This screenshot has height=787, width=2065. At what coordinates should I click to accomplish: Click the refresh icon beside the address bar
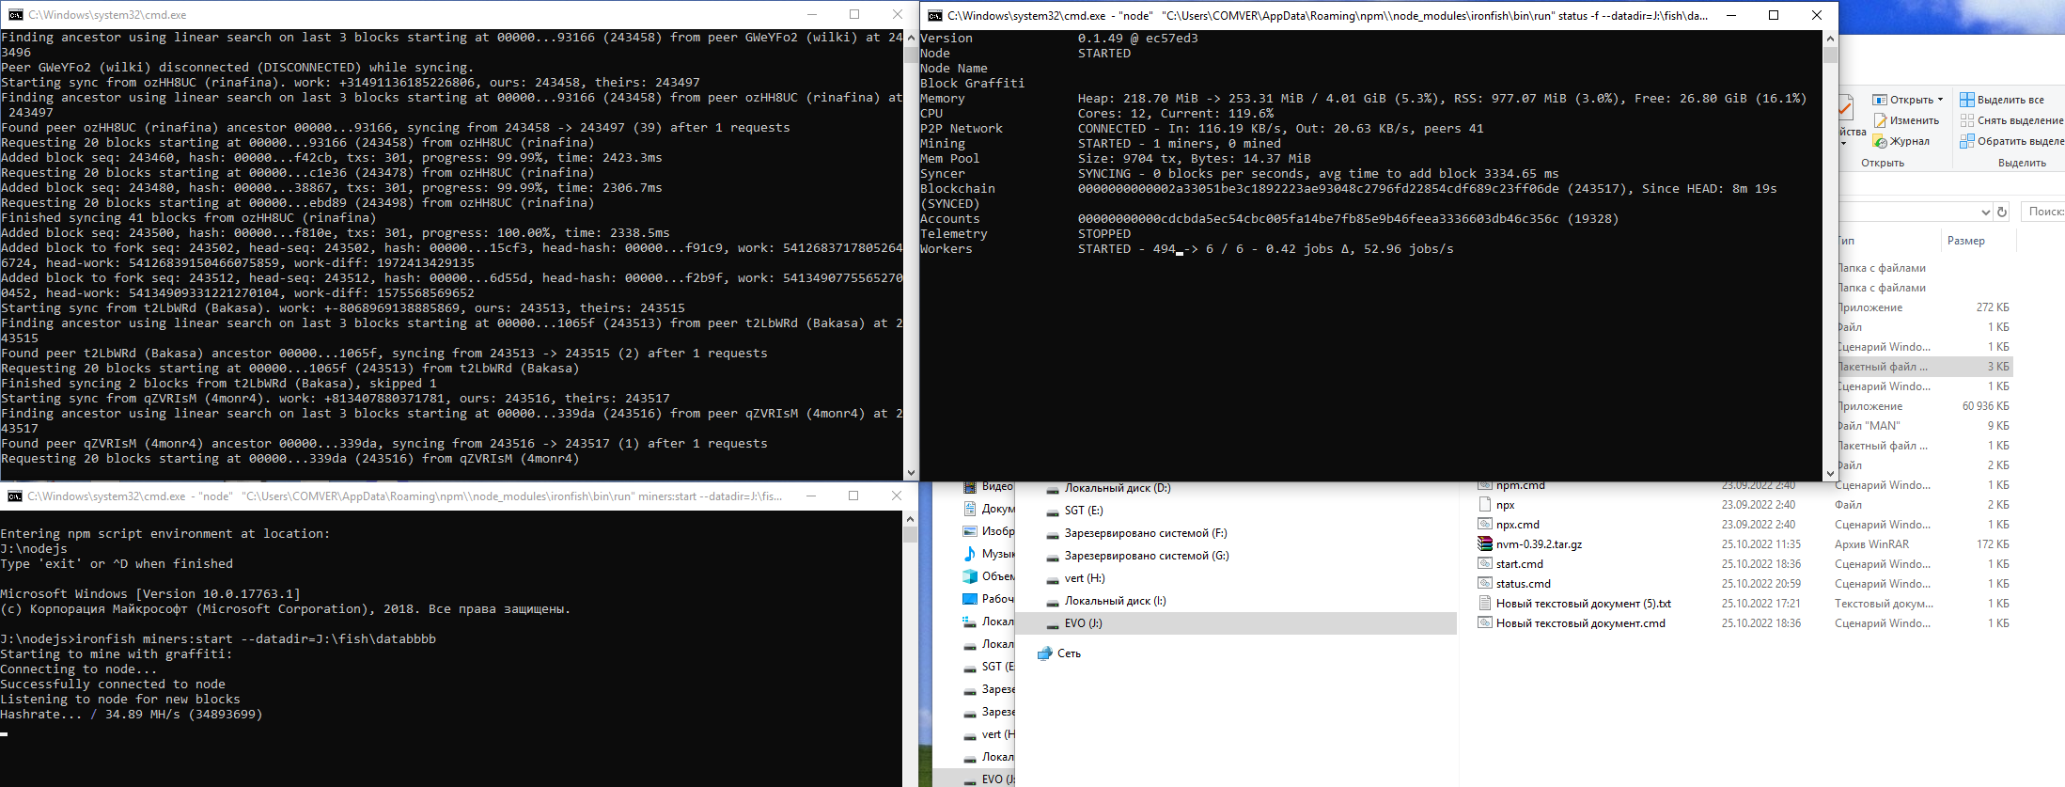pyautogui.click(x=2002, y=212)
